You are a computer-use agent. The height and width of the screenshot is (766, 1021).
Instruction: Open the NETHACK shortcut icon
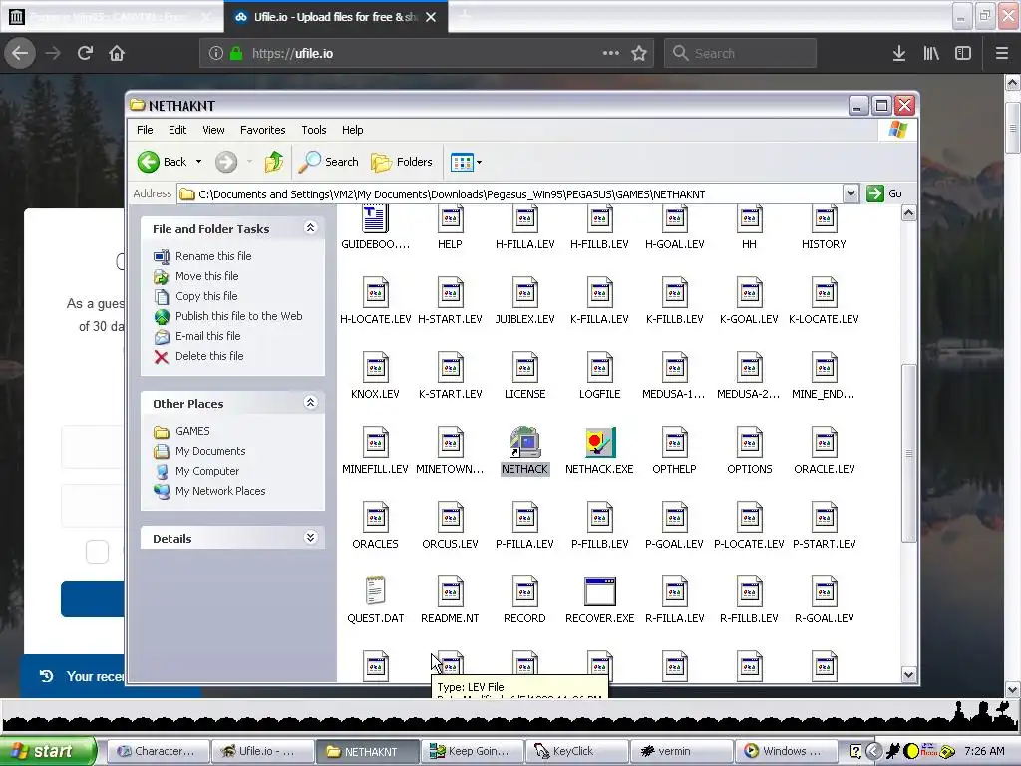click(524, 443)
